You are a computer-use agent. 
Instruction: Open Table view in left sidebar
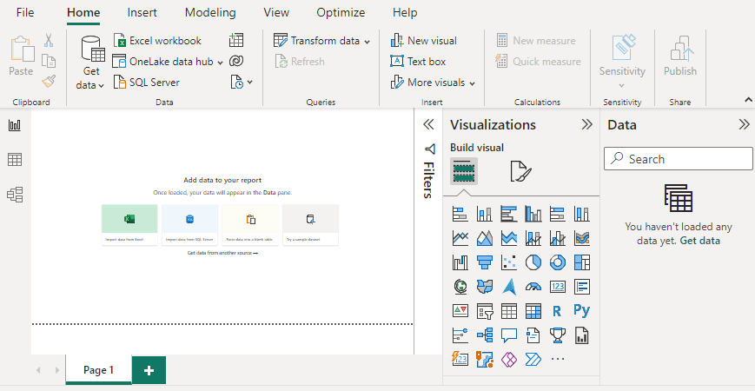point(15,160)
